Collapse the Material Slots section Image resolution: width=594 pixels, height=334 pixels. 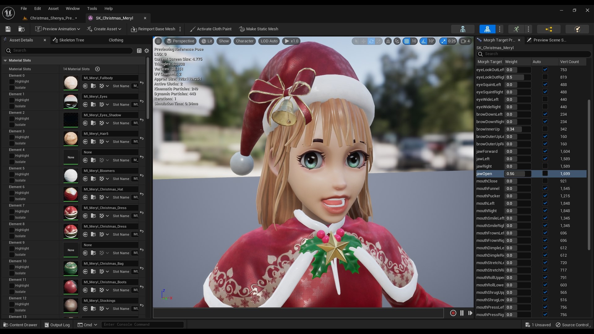click(5, 61)
